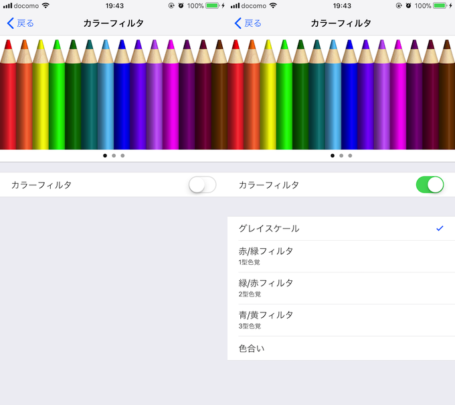The height and width of the screenshot is (405, 455).
Task: Tap the back chevron on the right screen
Action: point(238,23)
